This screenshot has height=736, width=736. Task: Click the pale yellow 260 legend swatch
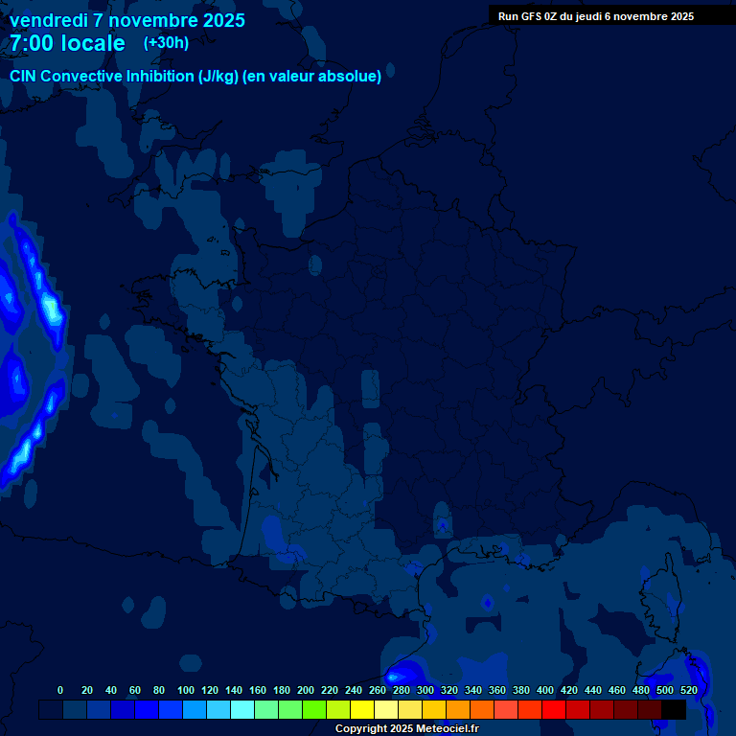pos(386,710)
